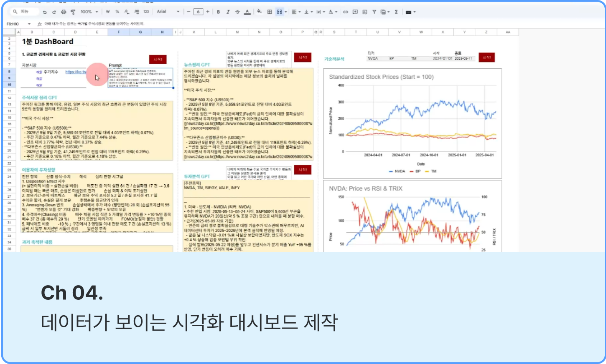Click the Borders icon
This screenshot has width=606, height=364.
pos(270,12)
